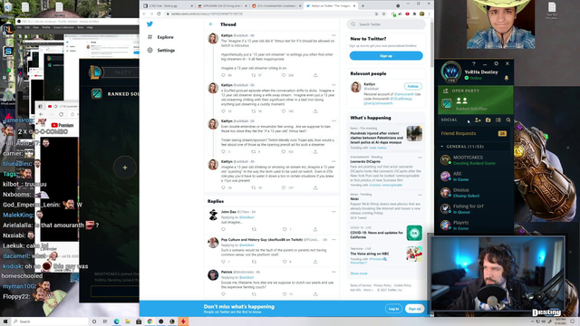Share the drinking or smoking tweet
580x326 pixels.
[x=315, y=187]
